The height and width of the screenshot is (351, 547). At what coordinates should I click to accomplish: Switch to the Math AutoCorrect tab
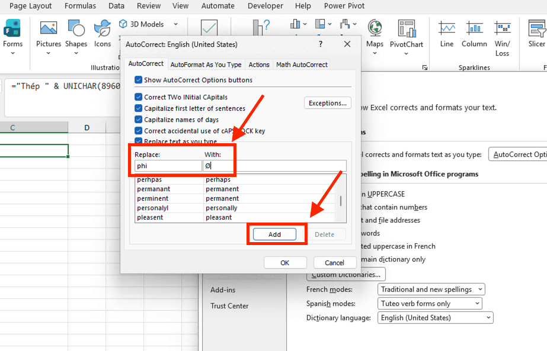click(x=302, y=65)
